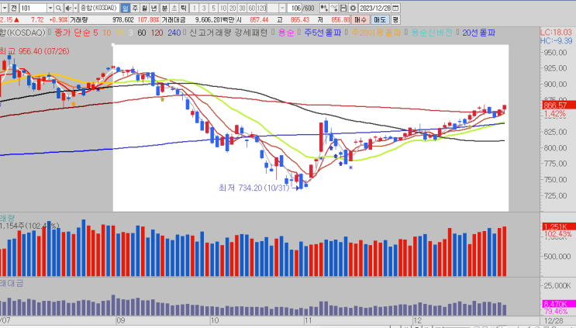
Task: Toggle the 20선돌파 indicator marker
Action: point(457,33)
